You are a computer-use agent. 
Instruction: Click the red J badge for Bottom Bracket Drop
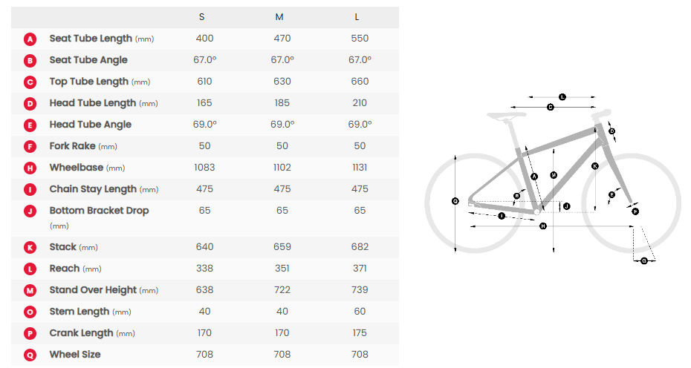pos(30,211)
